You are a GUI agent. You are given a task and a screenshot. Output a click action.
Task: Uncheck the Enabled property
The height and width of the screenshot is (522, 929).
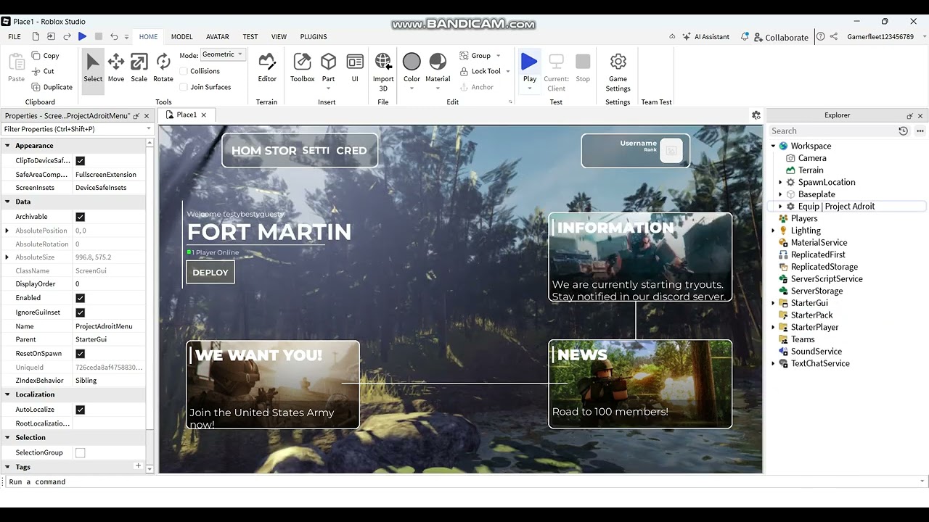click(x=81, y=298)
